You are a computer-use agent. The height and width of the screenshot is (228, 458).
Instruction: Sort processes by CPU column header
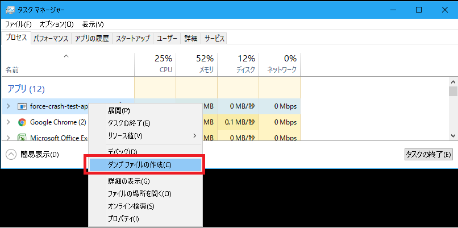(x=155, y=64)
